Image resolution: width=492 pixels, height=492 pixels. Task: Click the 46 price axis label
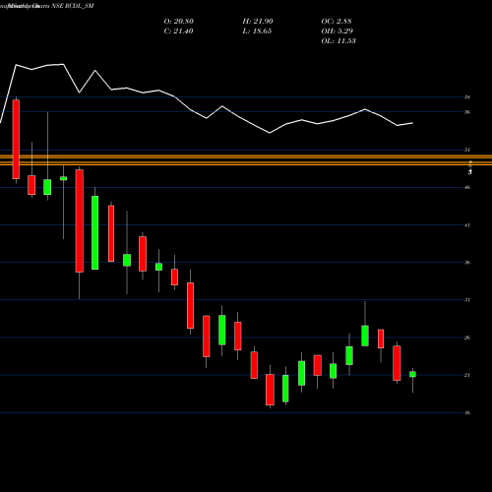(x=467, y=188)
